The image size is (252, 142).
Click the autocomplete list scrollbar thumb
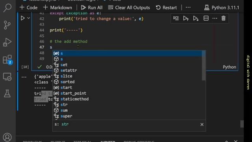point(204,65)
